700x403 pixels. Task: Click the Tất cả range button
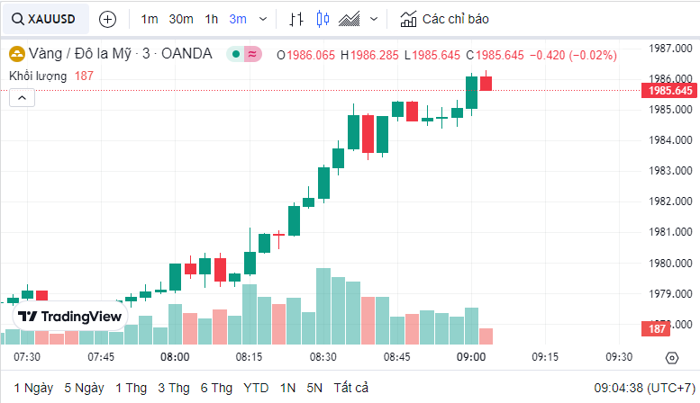coord(350,388)
